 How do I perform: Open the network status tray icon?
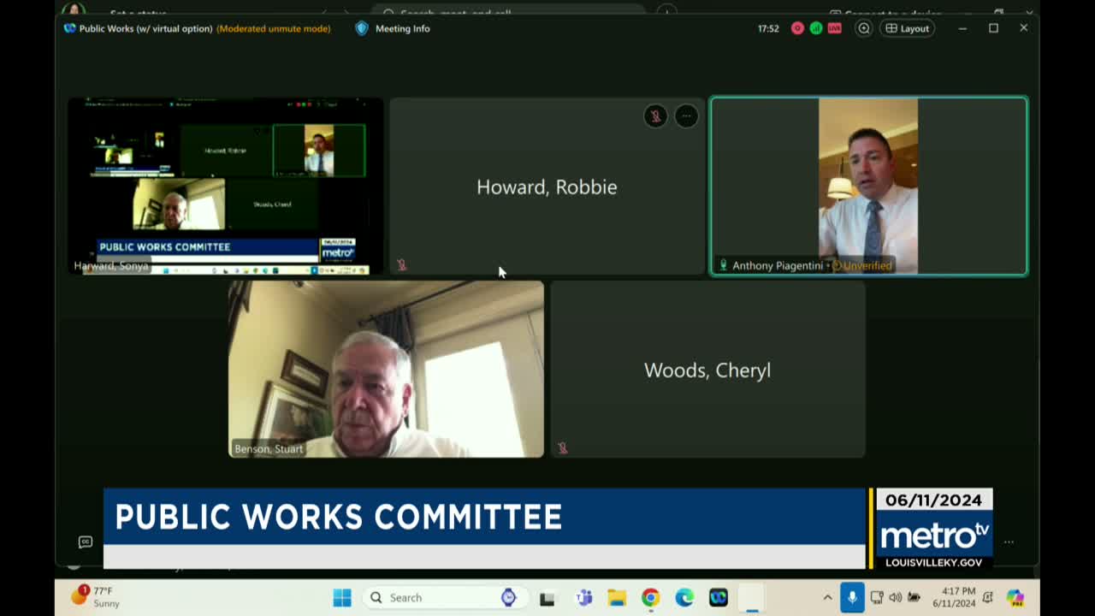point(877,597)
